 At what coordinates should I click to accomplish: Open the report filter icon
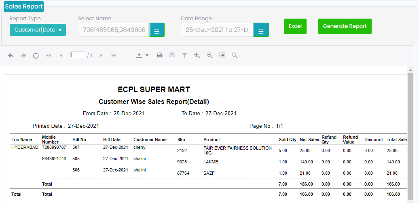coord(184,55)
